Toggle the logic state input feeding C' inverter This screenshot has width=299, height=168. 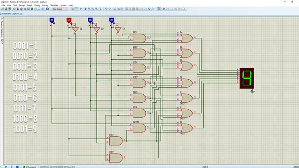click(x=90, y=20)
